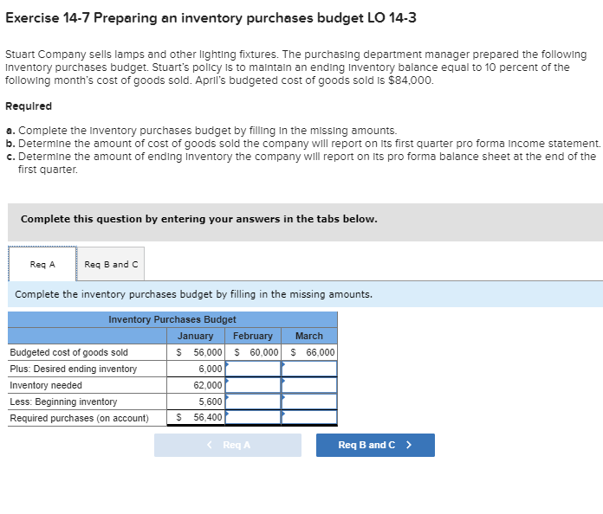Click the disabled Req A navigation button
This screenshot has width=603, height=514.
[x=228, y=445]
